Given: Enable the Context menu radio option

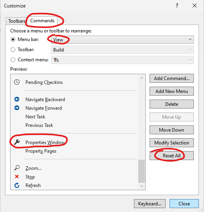Looking at the screenshot, I should click(x=13, y=60).
